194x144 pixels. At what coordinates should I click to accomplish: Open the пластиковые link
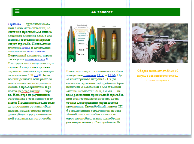point(36,52)
